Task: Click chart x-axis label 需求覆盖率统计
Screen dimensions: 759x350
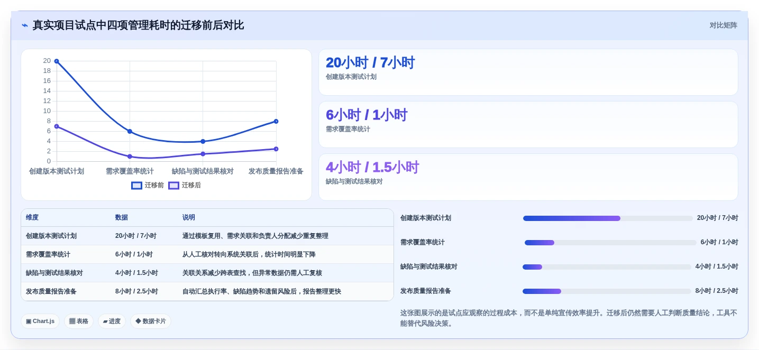Action: (130, 171)
